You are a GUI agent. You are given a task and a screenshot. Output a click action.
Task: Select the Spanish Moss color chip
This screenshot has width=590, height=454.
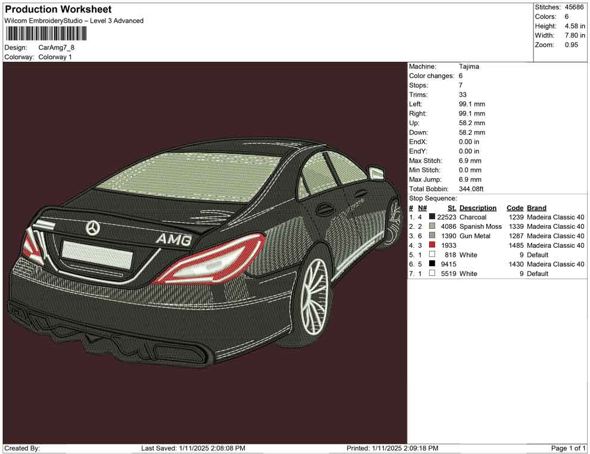click(432, 226)
